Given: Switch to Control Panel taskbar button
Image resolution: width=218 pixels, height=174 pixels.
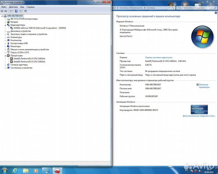Looking at the screenshot, I should pos(47,170).
